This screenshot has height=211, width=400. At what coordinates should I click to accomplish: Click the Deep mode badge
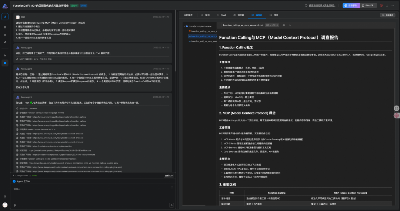pyautogui.click(x=83, y=6)
